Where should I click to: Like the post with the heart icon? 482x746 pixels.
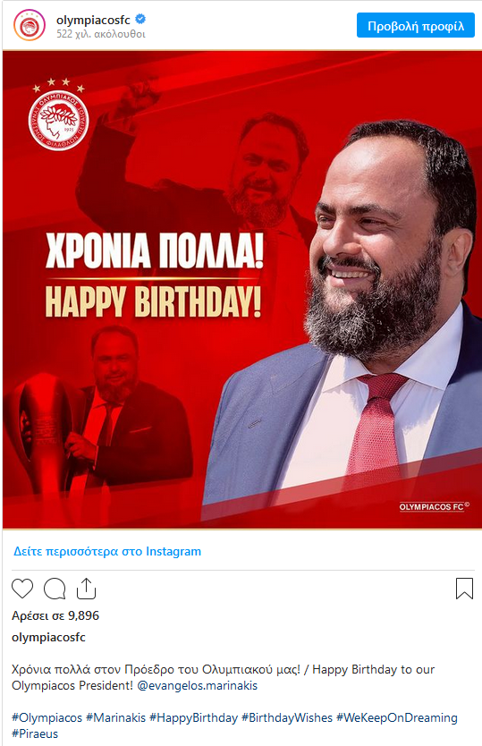click(22, 589)
